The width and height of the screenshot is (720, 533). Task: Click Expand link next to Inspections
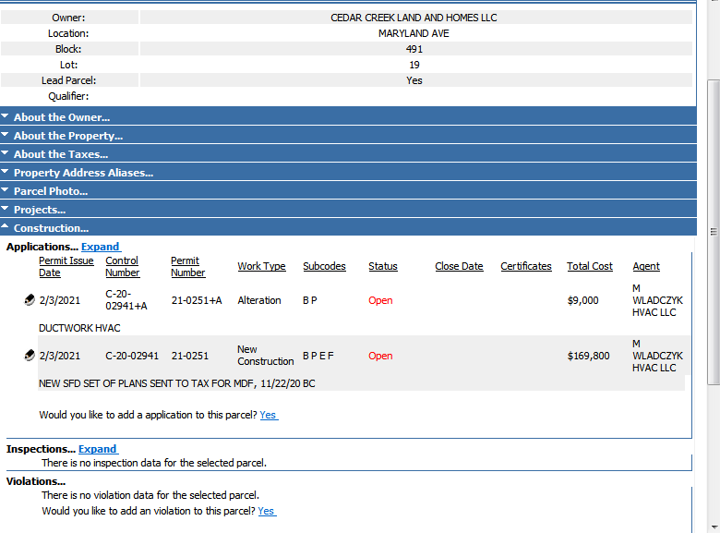coord(98,449)
